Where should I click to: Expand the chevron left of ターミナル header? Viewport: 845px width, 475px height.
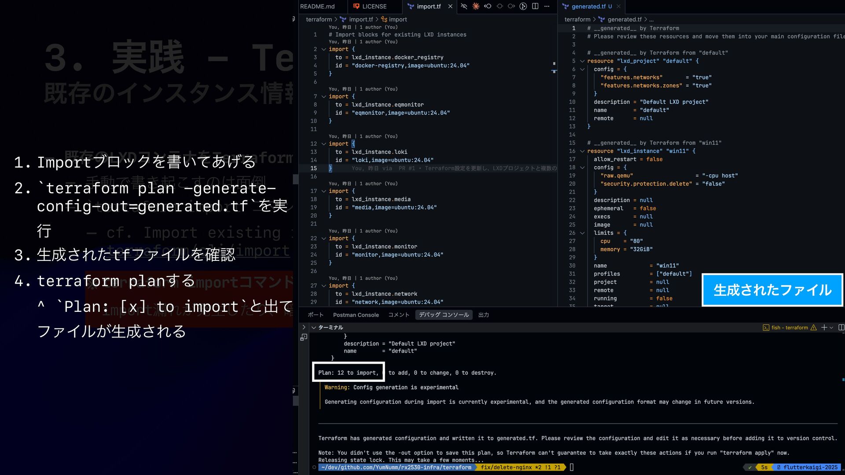click(304, 327)
